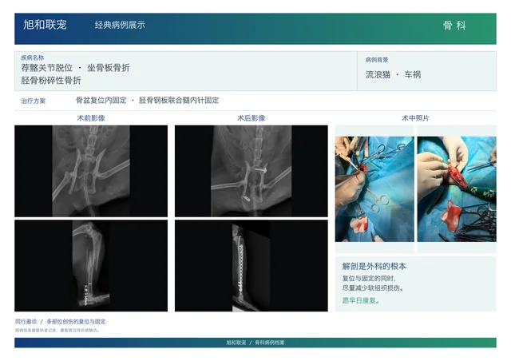
Task: Click the 术后影像 column heading
Action: click(252, 118)
